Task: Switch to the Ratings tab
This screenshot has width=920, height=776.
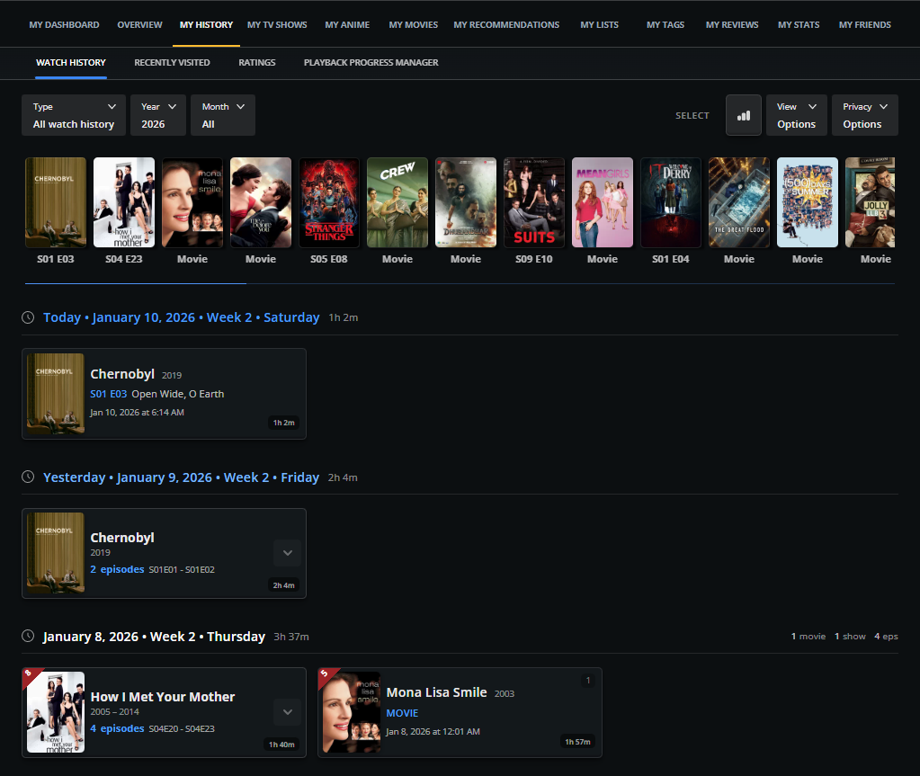Action: [256, 63]
